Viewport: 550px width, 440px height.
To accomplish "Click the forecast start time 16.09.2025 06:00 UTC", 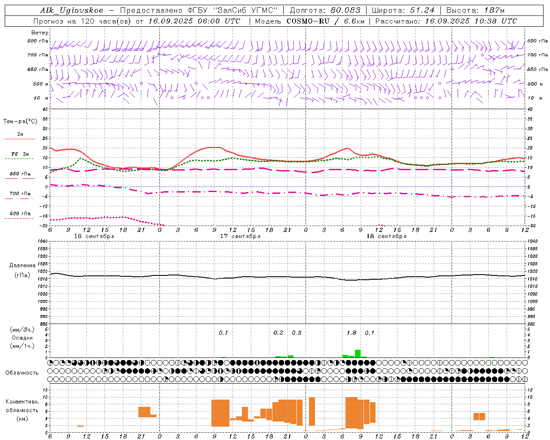I will (x=194, y=21).
